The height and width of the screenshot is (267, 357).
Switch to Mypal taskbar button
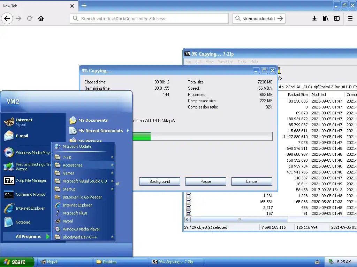pos(64,262)
